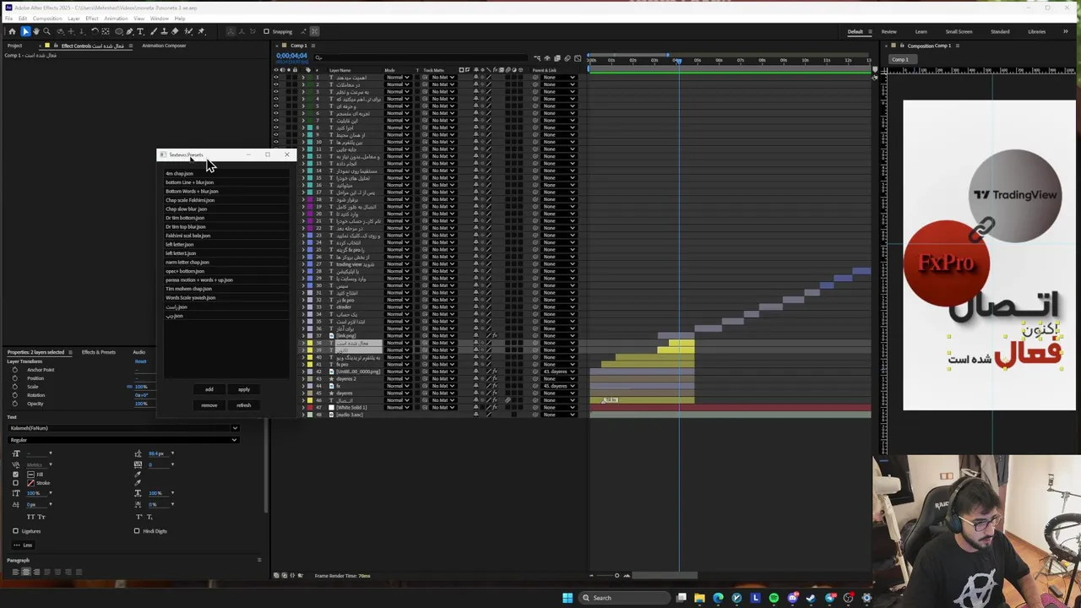This screenshot has width=1081, height=608.
Task: Uncheck the Fill checkbox
Action: (x=15, y=475)
